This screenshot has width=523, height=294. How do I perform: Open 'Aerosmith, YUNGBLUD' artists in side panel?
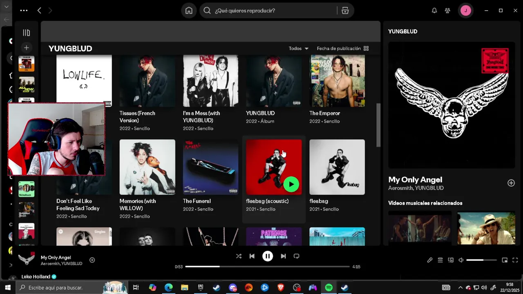coord(416,188)
